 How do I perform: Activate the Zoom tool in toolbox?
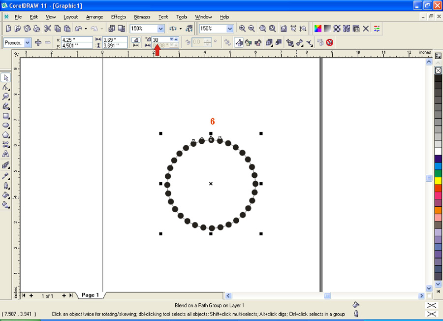point(6,96)
